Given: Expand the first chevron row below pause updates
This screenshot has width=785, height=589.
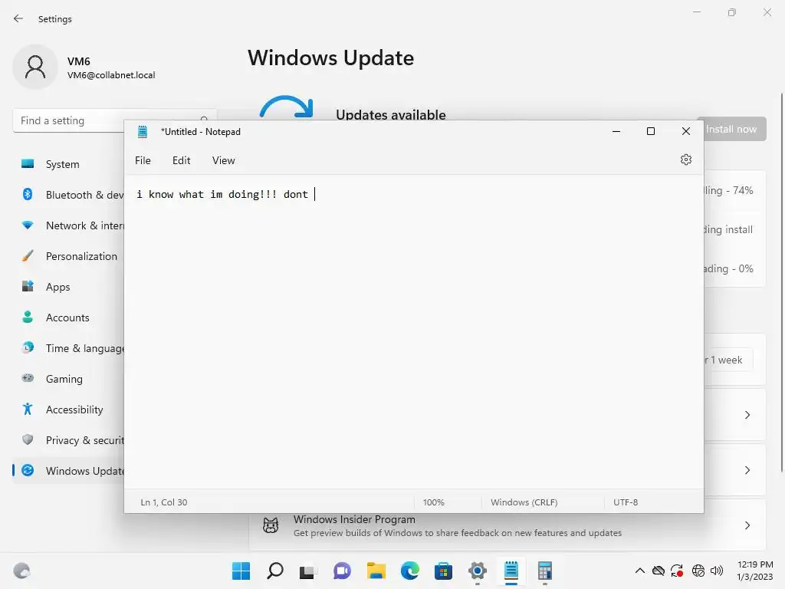Looking at the screenshot, I should pos(747,415).
